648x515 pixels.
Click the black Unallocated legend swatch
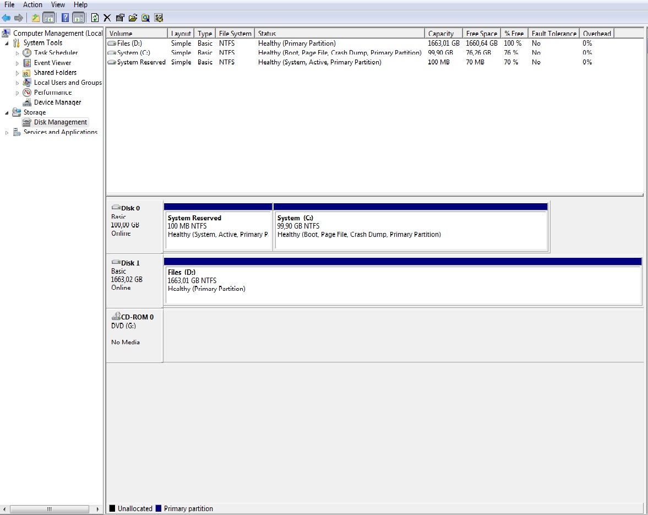(x=112, y=508)
